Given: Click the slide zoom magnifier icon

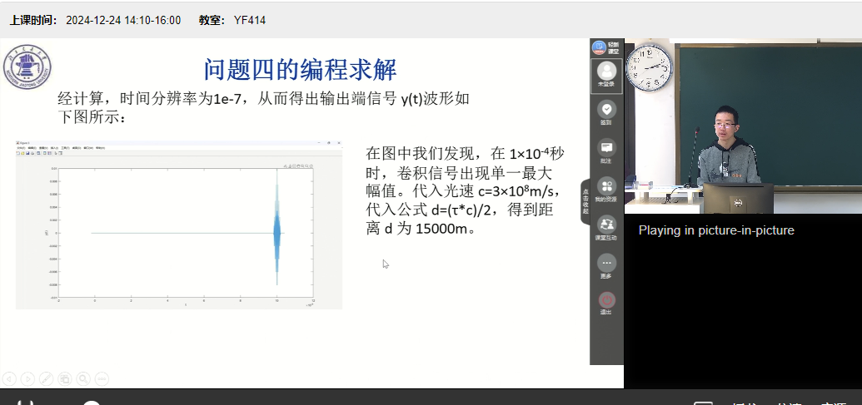Looking at the screenshot, I should point(83,378).
